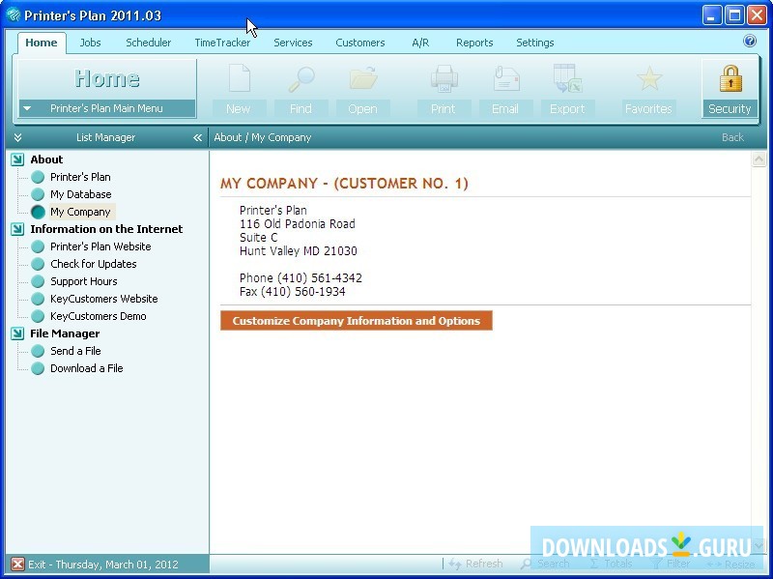This screenshot has width=773, height=579.
Task: Select Check for Updates
Action: tap(93, 264)
